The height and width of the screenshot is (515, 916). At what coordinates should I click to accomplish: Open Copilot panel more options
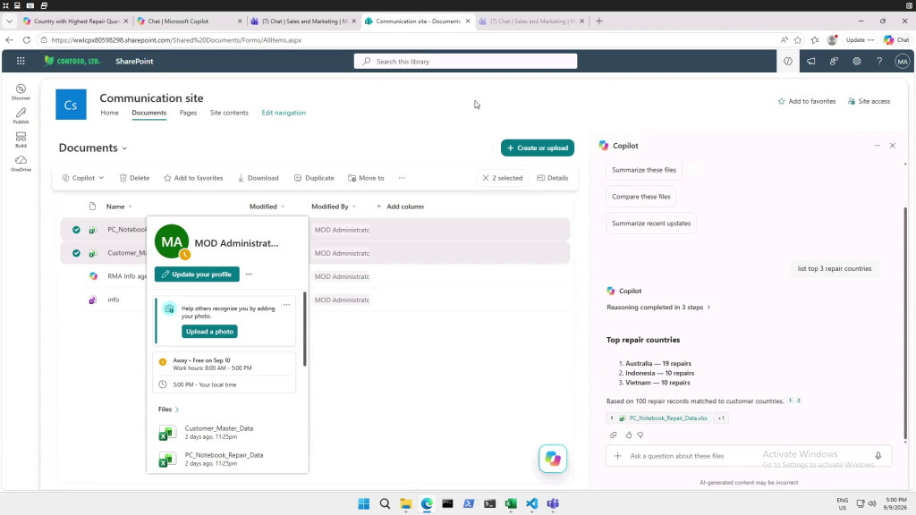coord(877,146)
